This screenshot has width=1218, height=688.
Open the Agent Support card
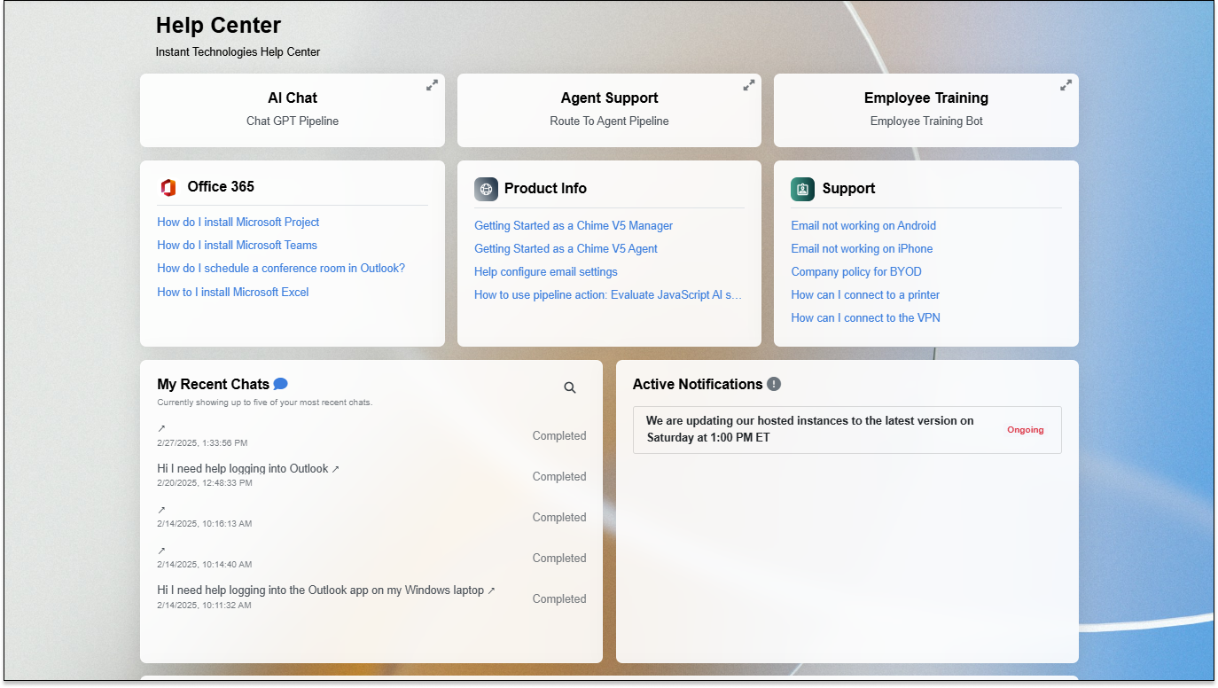pyautogui.click(x=609, y=110)
